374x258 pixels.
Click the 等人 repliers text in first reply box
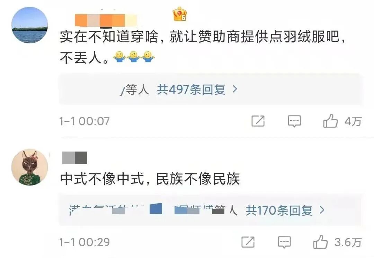tap(137, 89)
